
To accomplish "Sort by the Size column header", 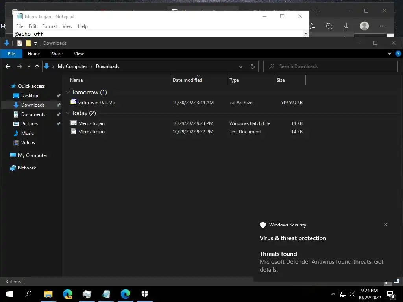I will (x=280, y=80).
